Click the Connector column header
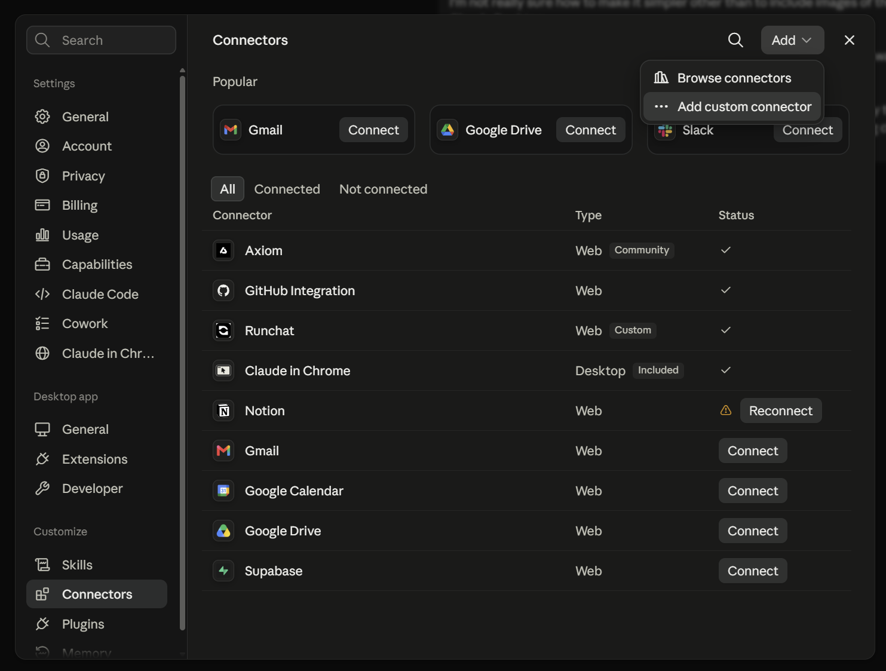The width and height of the screenshot is (886, 671). [242, 215]
